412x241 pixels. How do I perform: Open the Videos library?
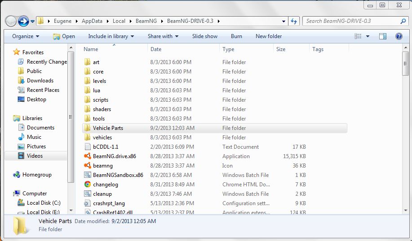(x=35, y=156)
